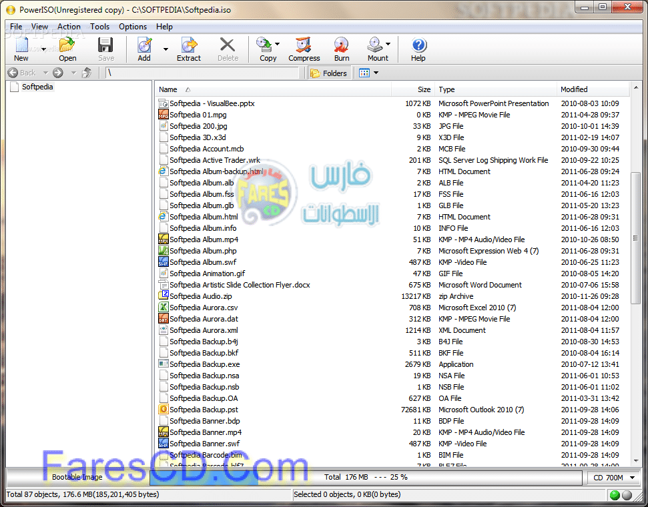Click the Compress toolbar icon
This screenshot has height=507, width=648.
point(304,45)
